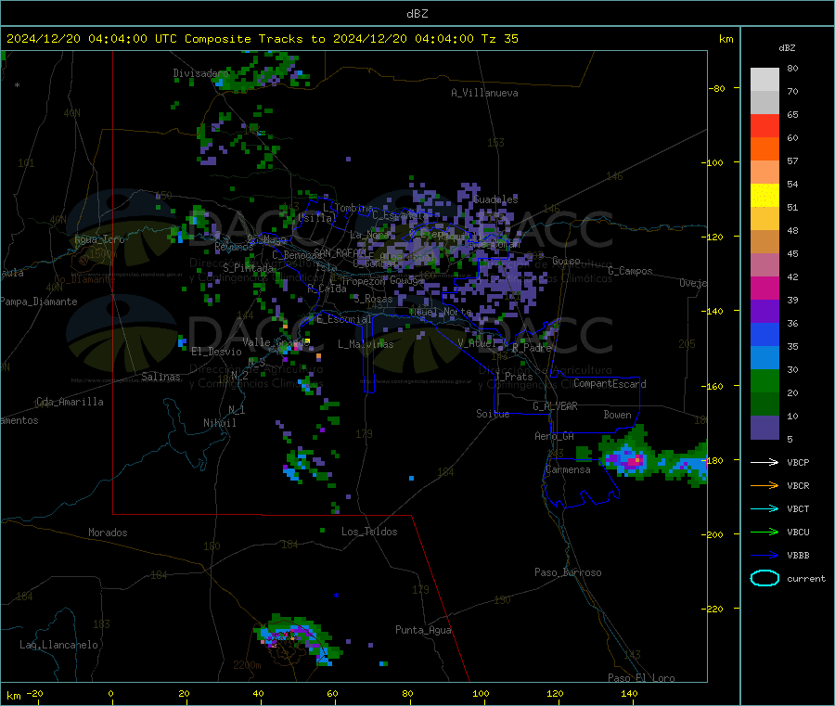Click the 'G_ALVEAR' map label
The width and height of the screenshot is (835, 706).
556,406
